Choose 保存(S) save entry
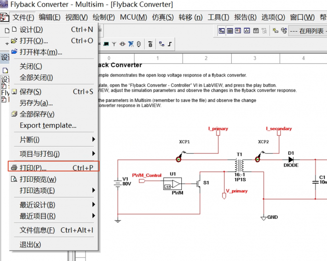The image size is (327, 261). pos(53,92)
